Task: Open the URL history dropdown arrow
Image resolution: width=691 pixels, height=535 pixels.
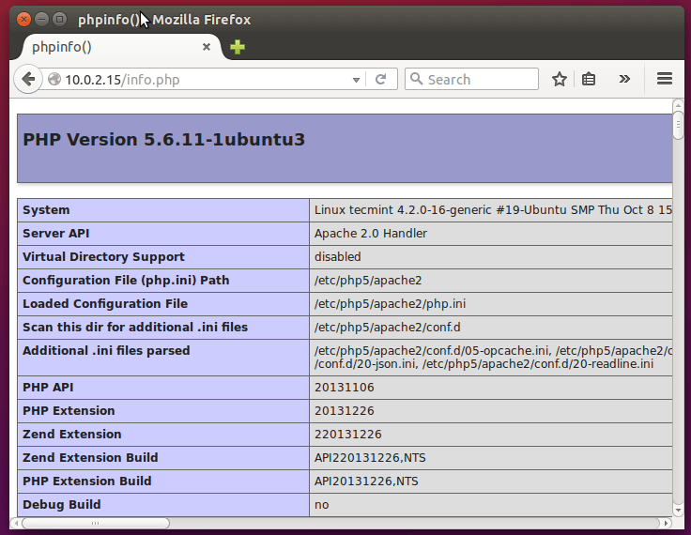Action: [356, 80]
